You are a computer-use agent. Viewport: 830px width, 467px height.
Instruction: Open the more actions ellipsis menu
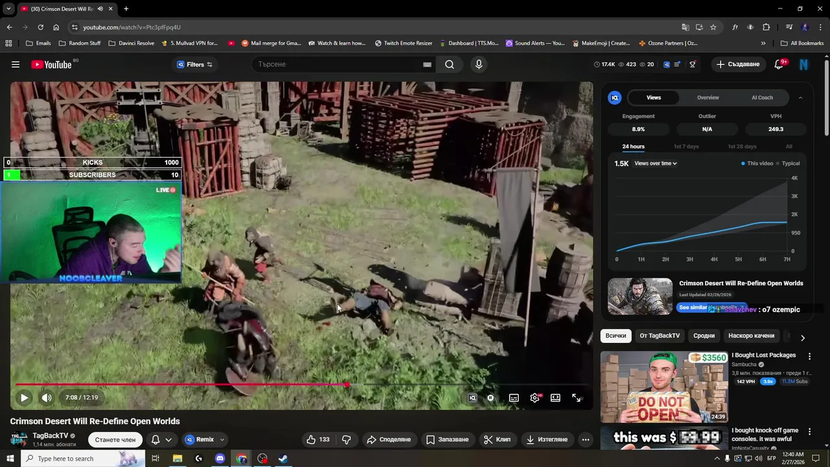(x=586, y=440)
